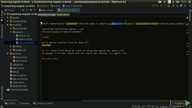The height and width of the screenshot is (108, 192).
Task: Open the Terminal tool window
Action: (x=24, y=103)
